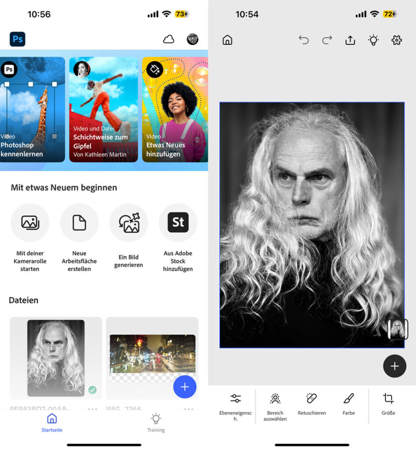
Task: Tap the Photoshop Ps logo on the home screen
Action: click(18, 39)
